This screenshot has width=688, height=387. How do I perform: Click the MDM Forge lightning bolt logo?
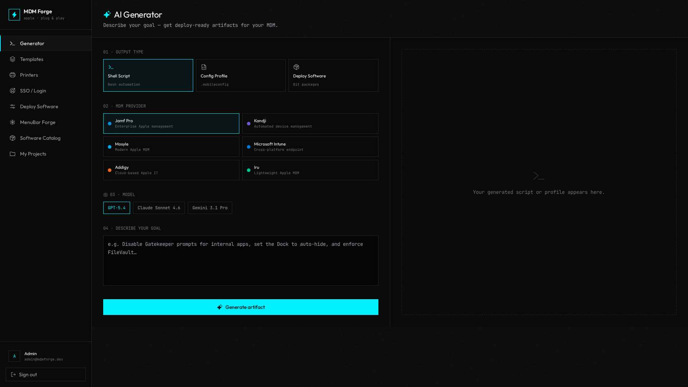tap(14, 15)
